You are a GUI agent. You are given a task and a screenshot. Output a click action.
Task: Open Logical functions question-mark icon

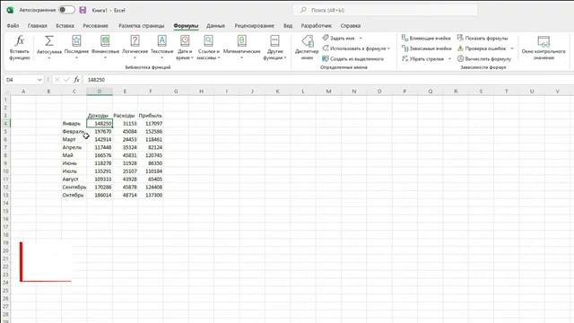135,40
